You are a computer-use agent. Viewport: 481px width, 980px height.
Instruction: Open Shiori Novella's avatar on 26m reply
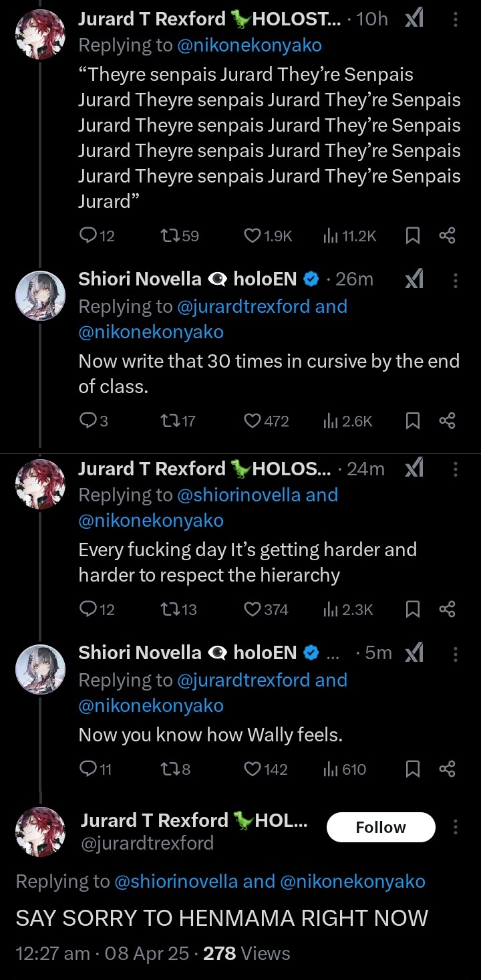(x=40, y=296)
